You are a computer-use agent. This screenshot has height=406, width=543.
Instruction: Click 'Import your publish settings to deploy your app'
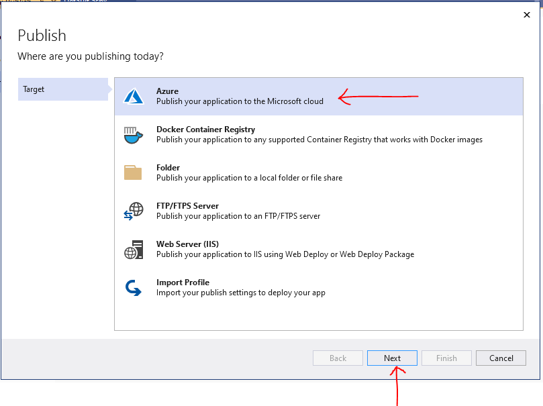pos(241,293)
